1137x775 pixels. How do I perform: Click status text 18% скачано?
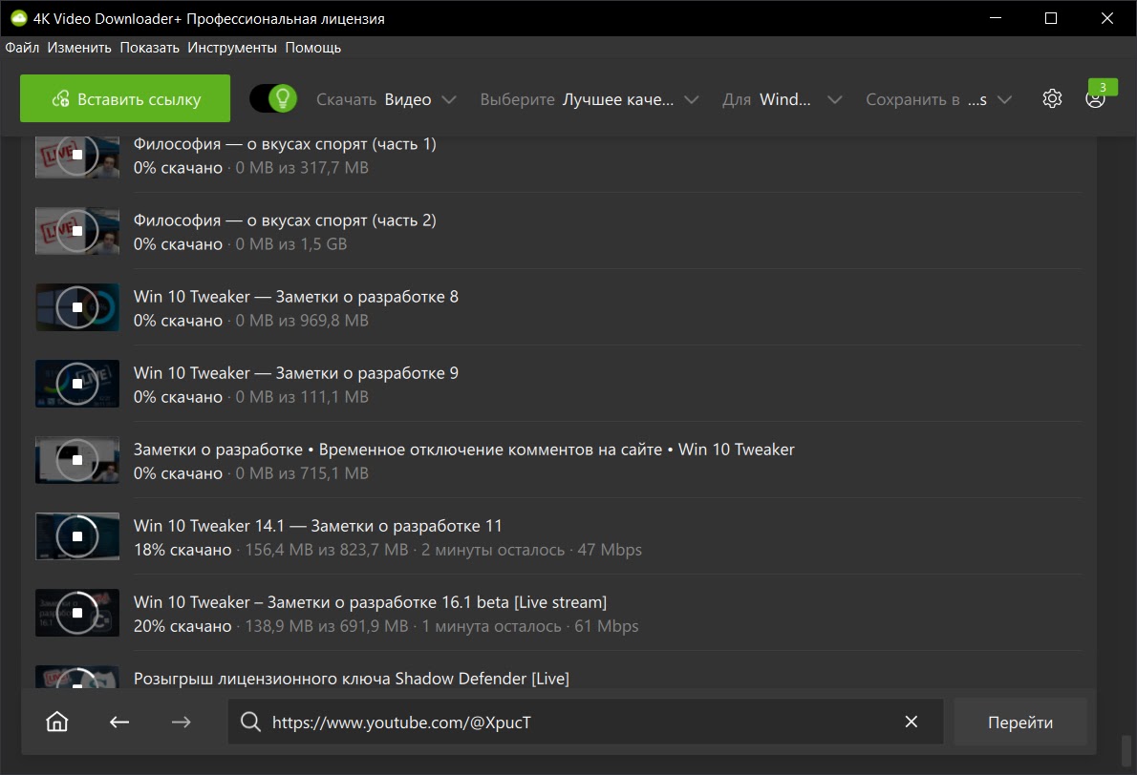[182, 550]
